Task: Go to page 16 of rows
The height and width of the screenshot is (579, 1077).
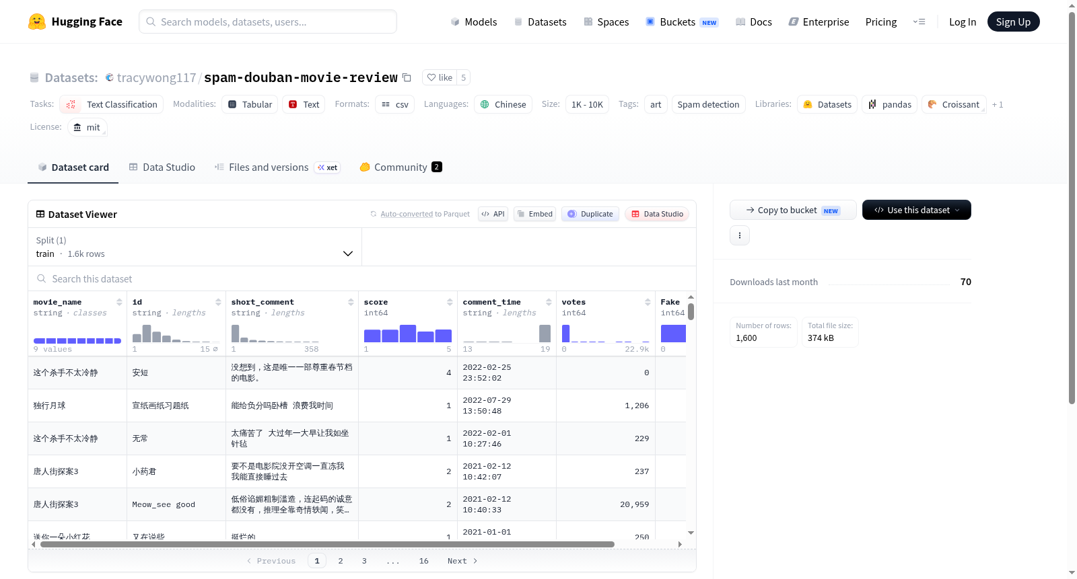Action: [423, 561]
